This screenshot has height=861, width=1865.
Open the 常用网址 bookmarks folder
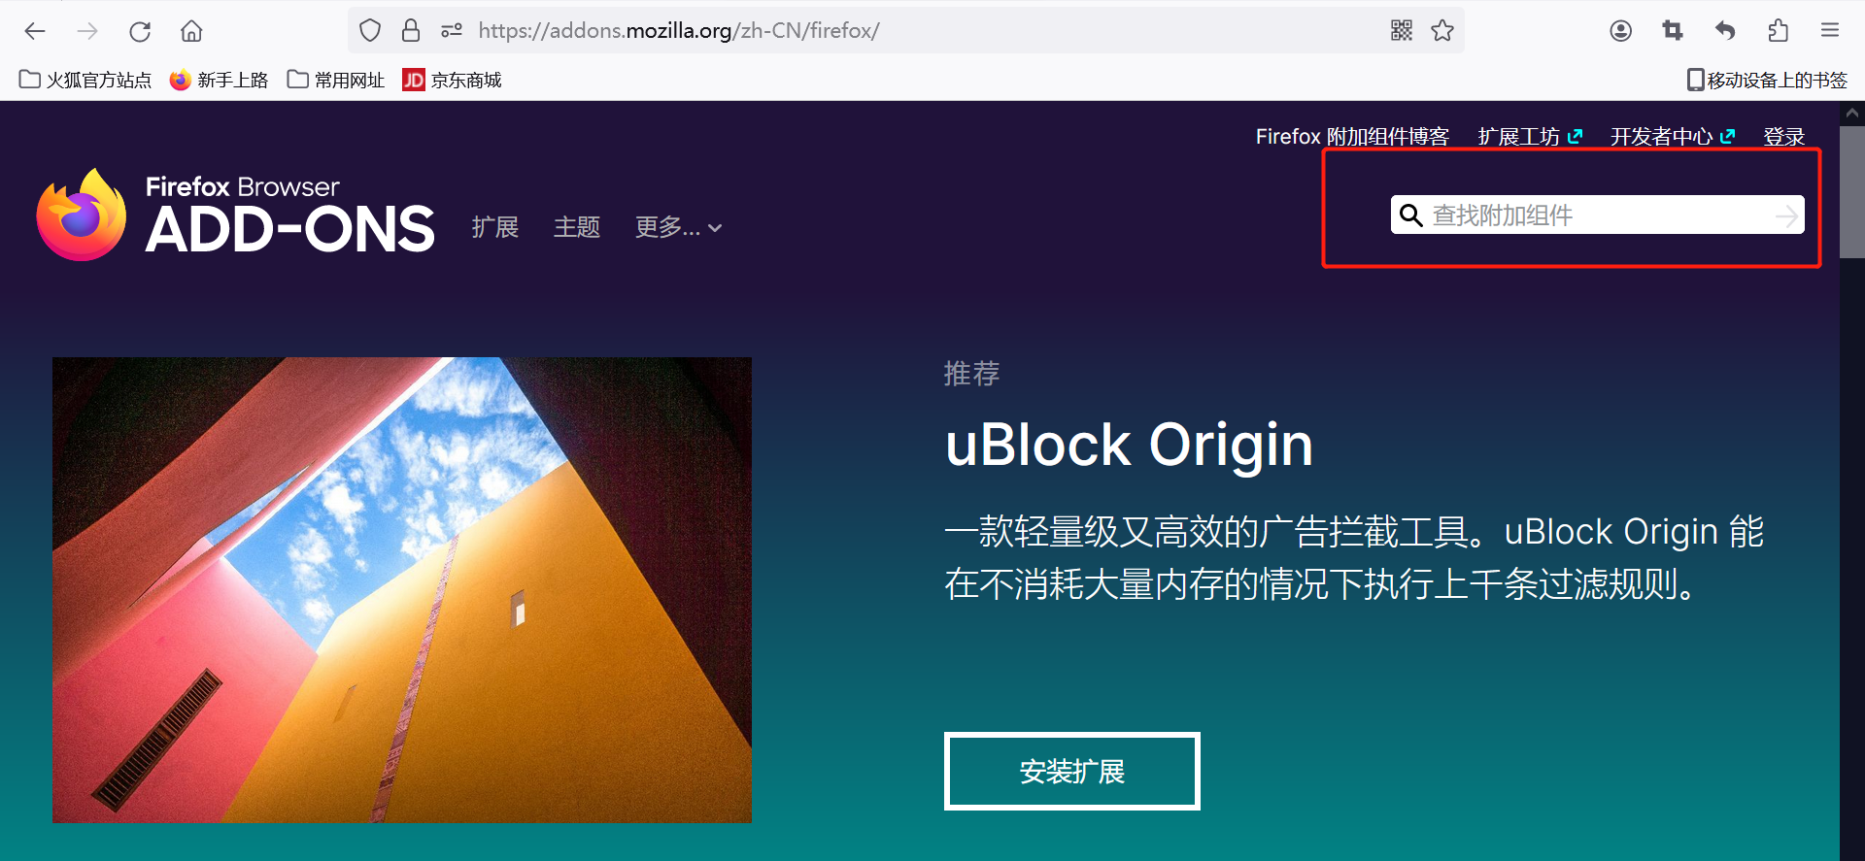pyautogui.click(x=336, y=80)
